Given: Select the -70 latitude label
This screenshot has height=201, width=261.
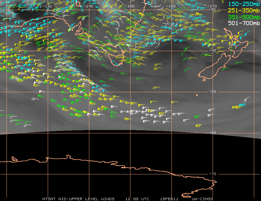Looking at the screenshot, I should (213, 174).
